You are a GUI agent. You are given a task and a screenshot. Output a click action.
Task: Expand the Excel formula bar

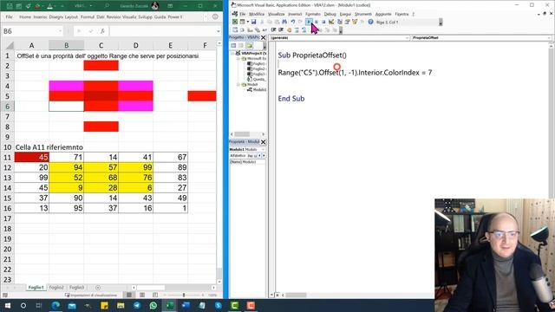point(219,31)
